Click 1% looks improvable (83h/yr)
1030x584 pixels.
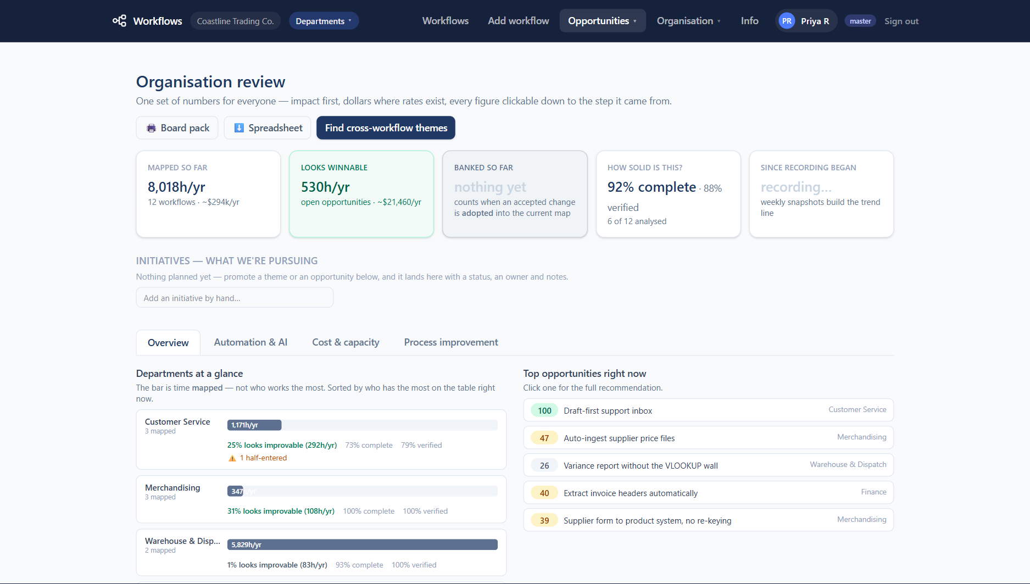click(x=277, y=565)
